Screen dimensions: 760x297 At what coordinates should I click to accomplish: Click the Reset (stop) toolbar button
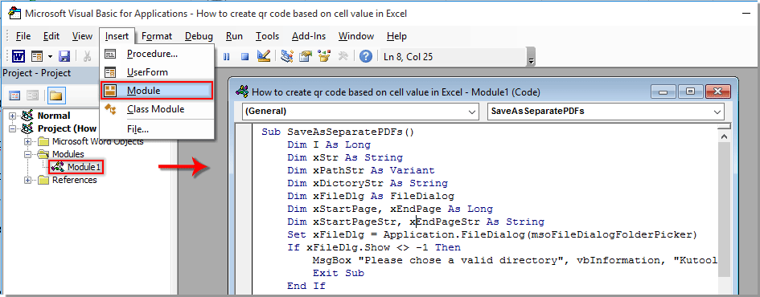coord(244,57)
